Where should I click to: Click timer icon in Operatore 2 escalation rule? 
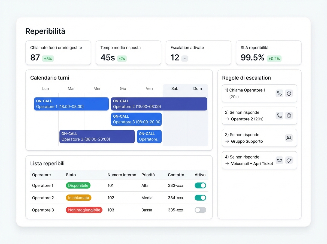[289, 116]
